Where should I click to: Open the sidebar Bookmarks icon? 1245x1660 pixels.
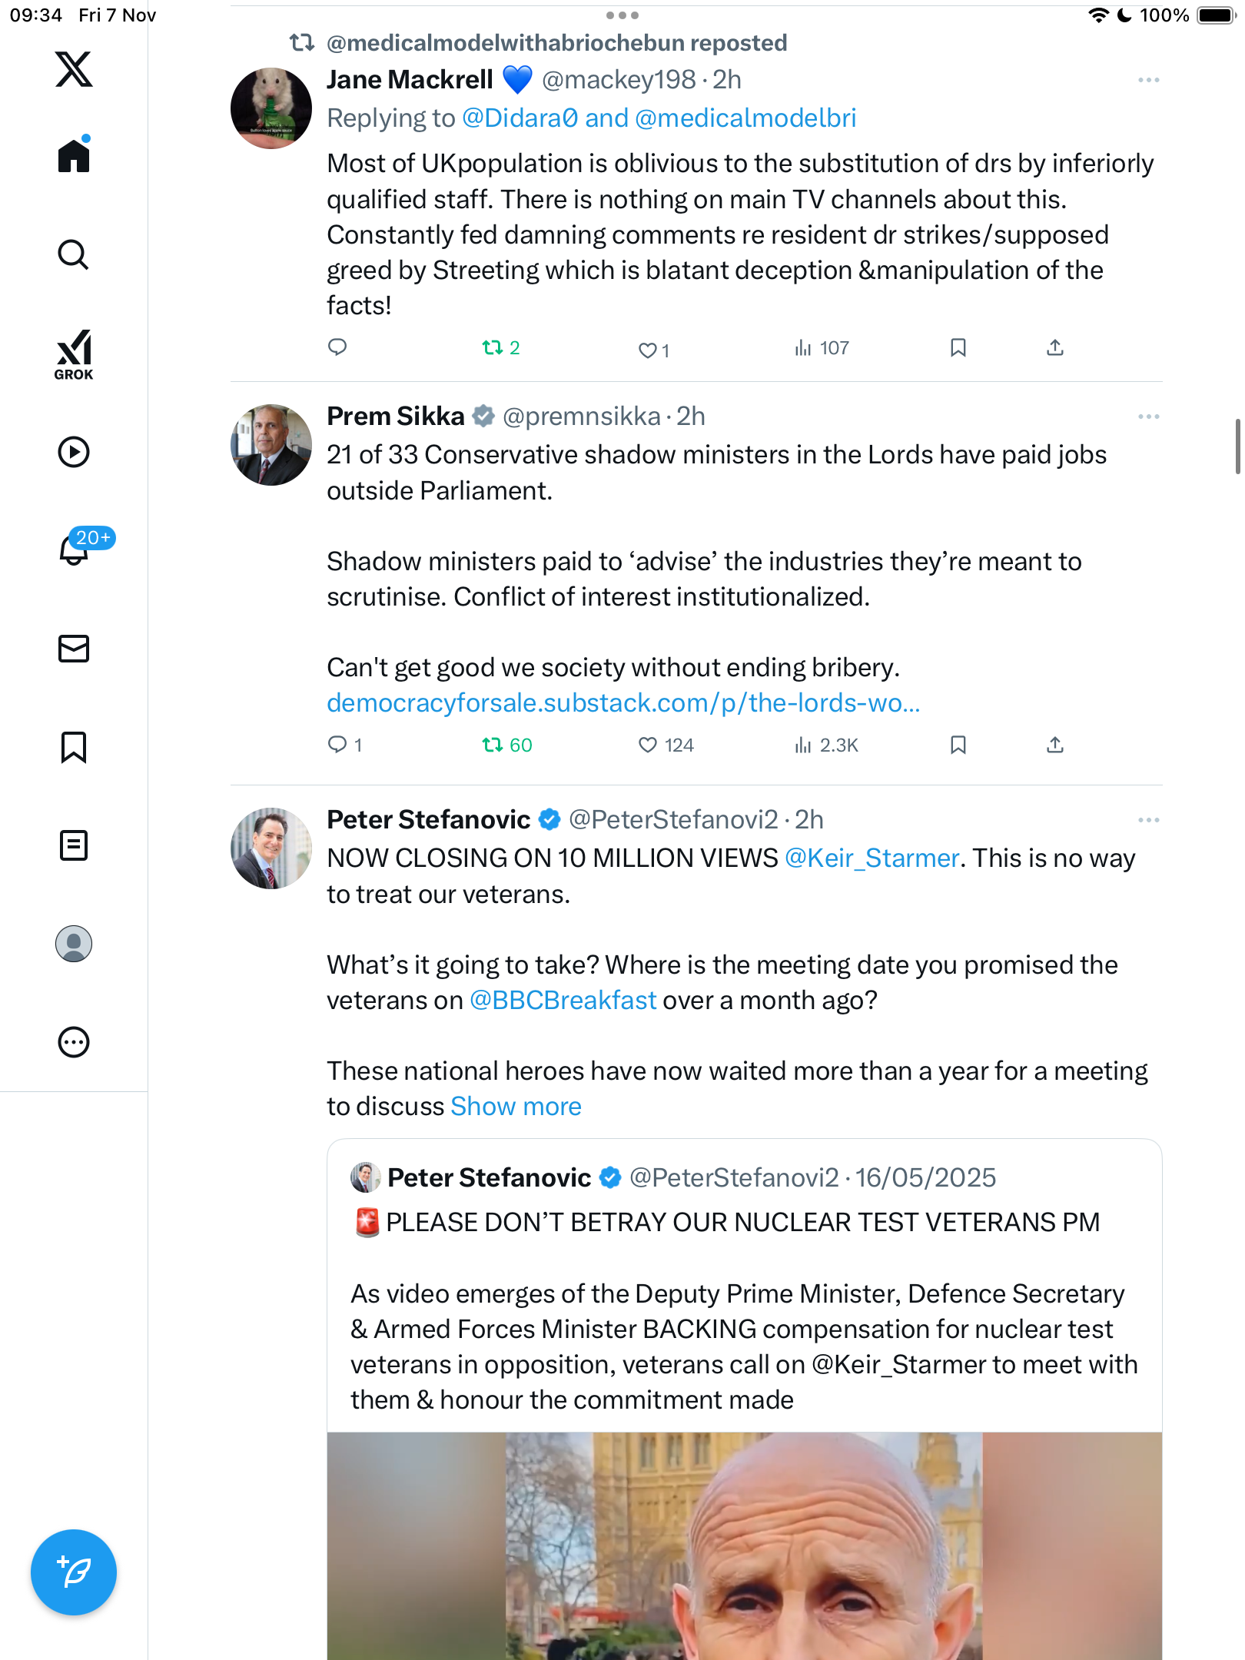tap(74, 747)
